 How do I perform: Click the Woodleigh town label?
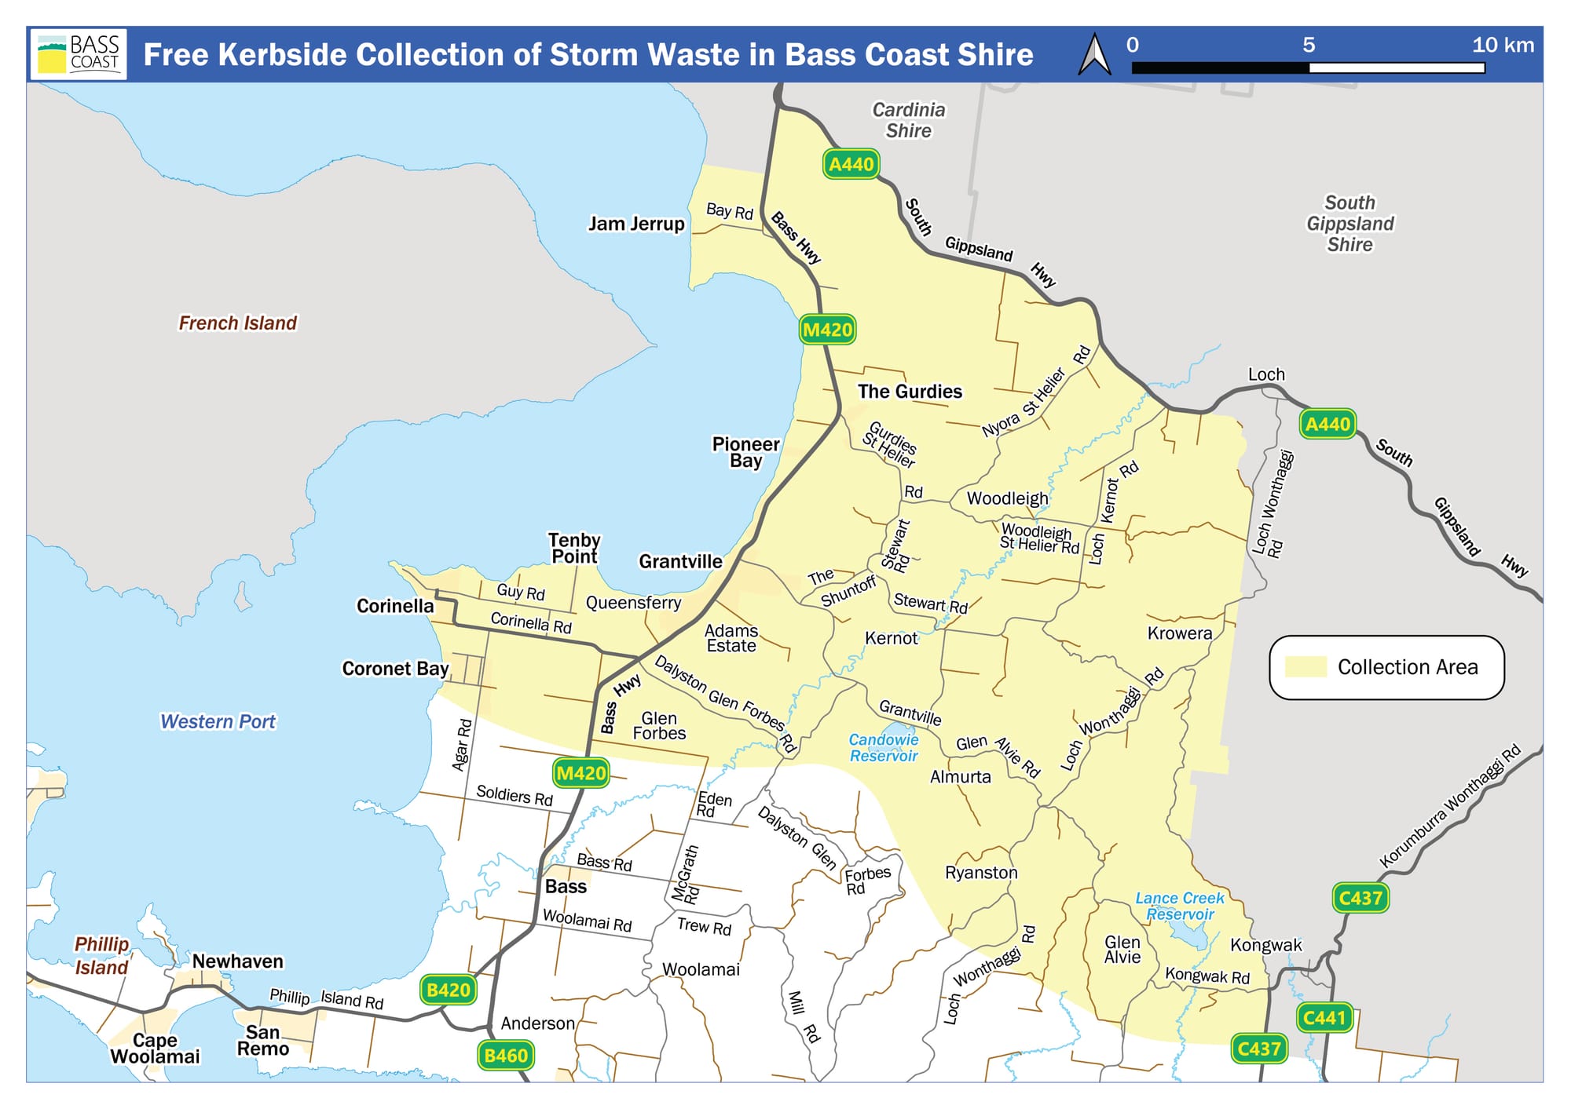(1008, 498)
